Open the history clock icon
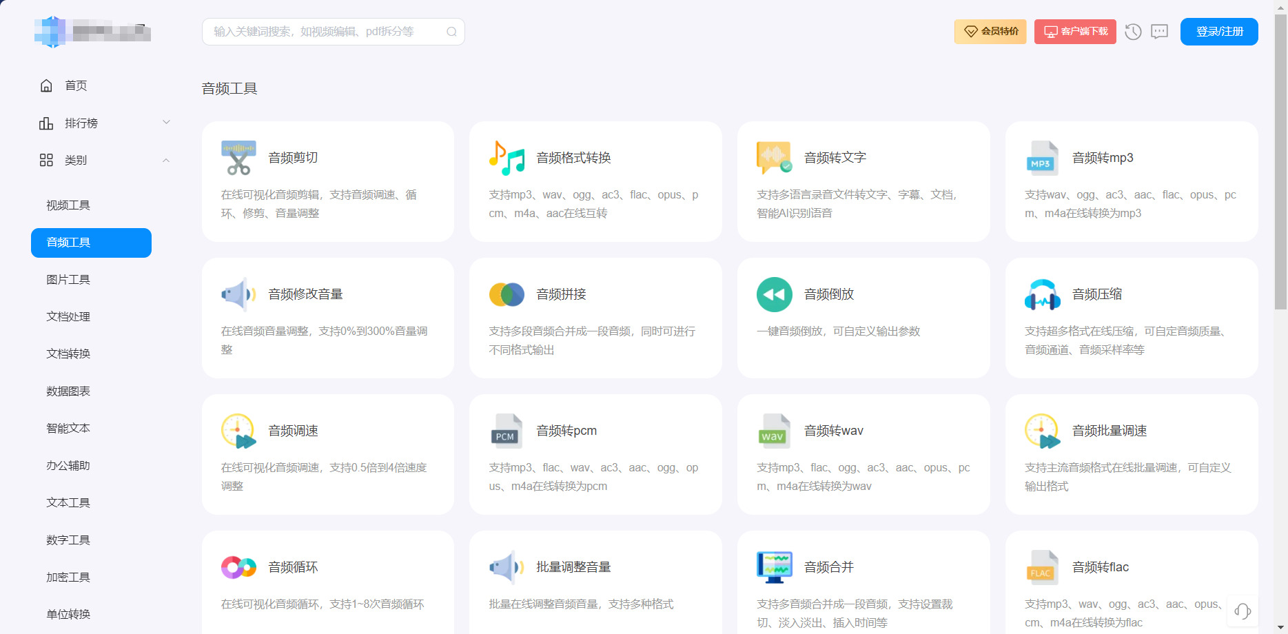This screenshot has width=1288, height=634. point(1133,32)
